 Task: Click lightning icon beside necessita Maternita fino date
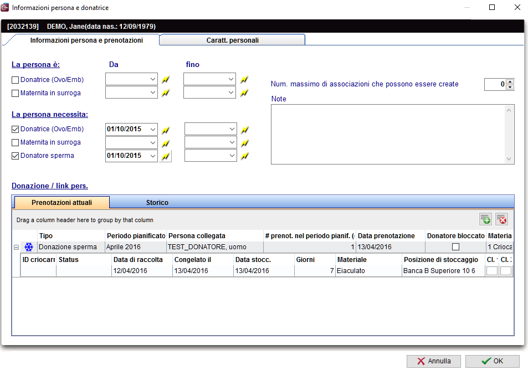click(x=245, y=143)
